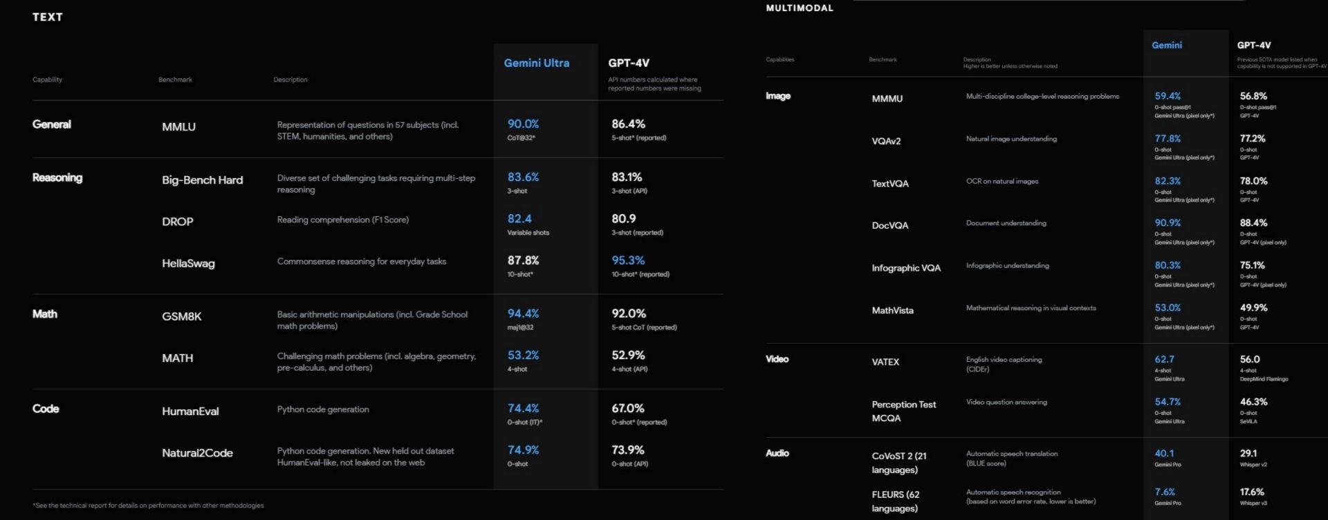
Task: Click the Perception Test MCQA benchmark label
Action: tap(903, 411)
